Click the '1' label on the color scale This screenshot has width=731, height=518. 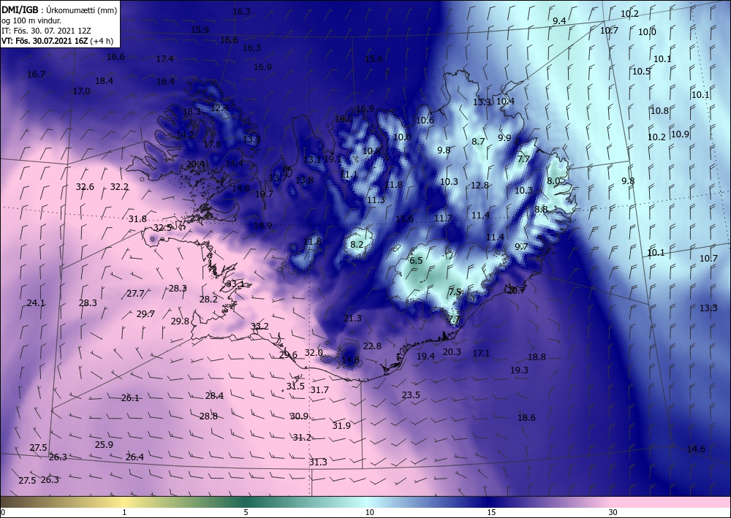124,512
